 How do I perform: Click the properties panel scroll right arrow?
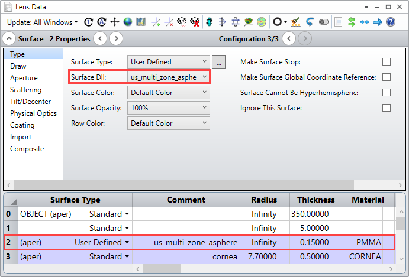(x=400, y=185)
